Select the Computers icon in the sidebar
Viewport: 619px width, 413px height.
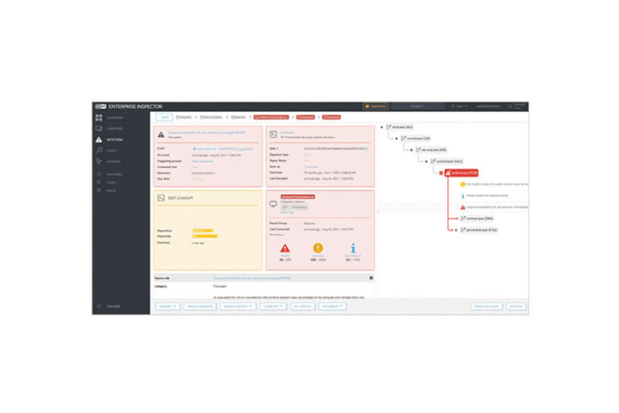(98, 128)
